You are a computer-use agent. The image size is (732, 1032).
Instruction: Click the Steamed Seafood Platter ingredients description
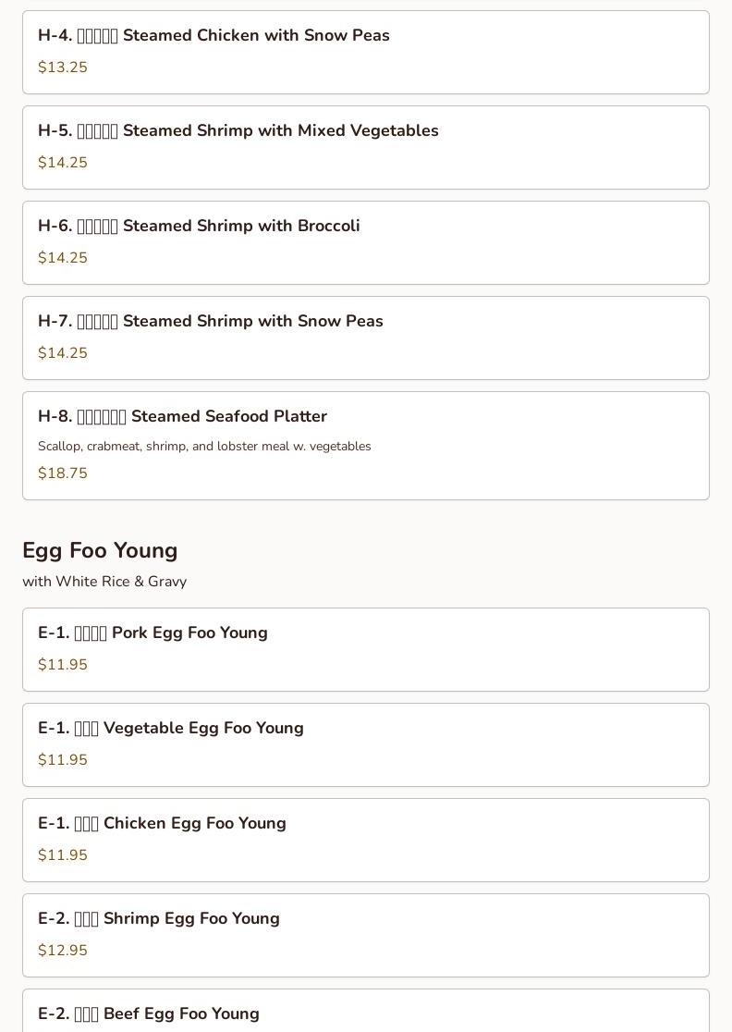204,447
